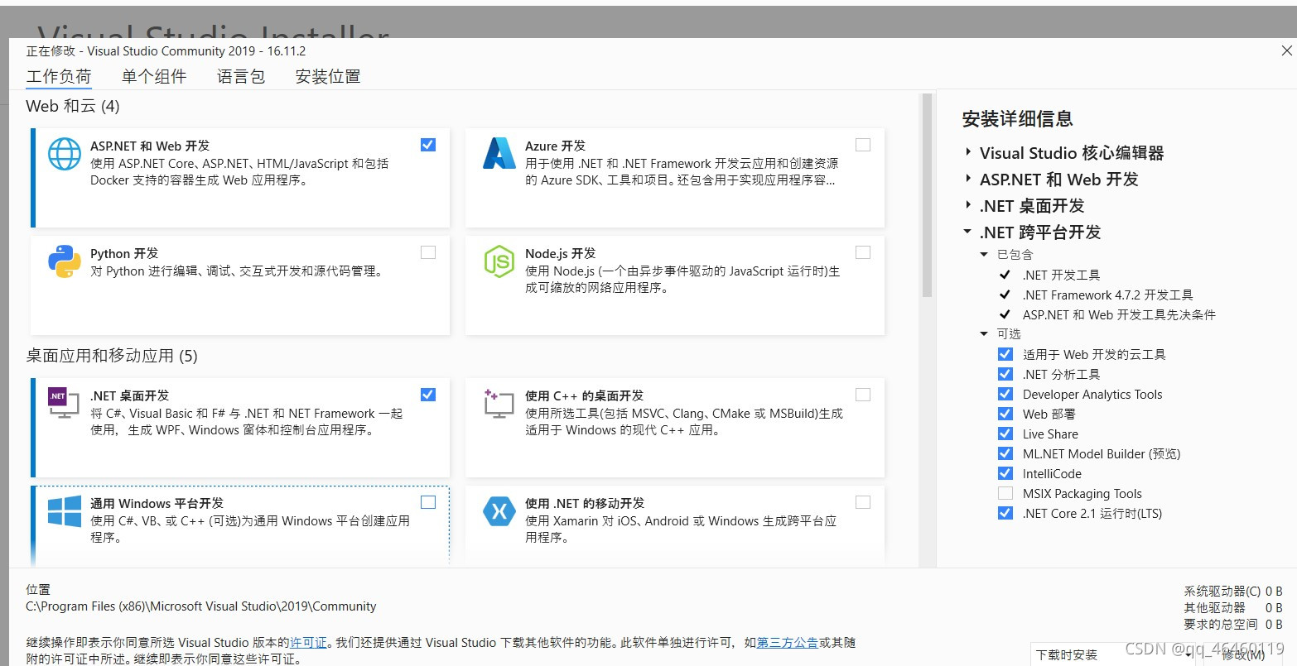
Task: Open the 下载时安装 dropdown
Action: coord(1114,654)
